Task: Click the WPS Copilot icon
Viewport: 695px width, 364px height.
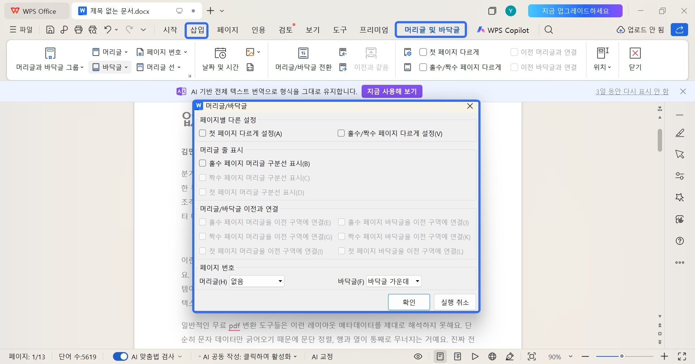Action: point(481,30)
